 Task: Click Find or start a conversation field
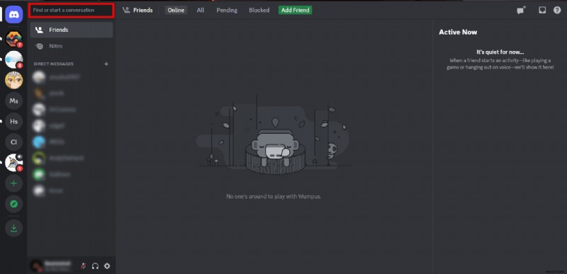pyautogui.click(x=72, y=10)
